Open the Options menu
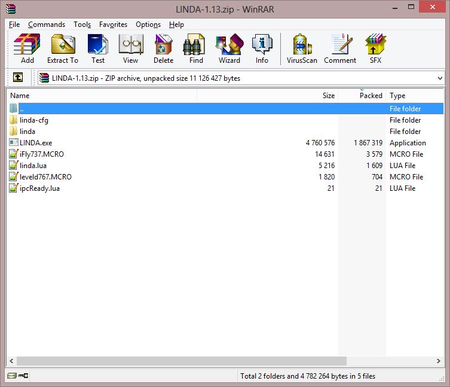450x387 pixels. 148,25
